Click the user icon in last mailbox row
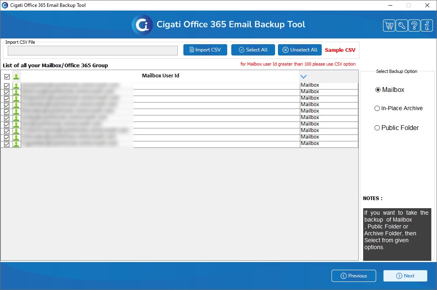The height and width of the screenshot is (290, 437). [17, 144]
